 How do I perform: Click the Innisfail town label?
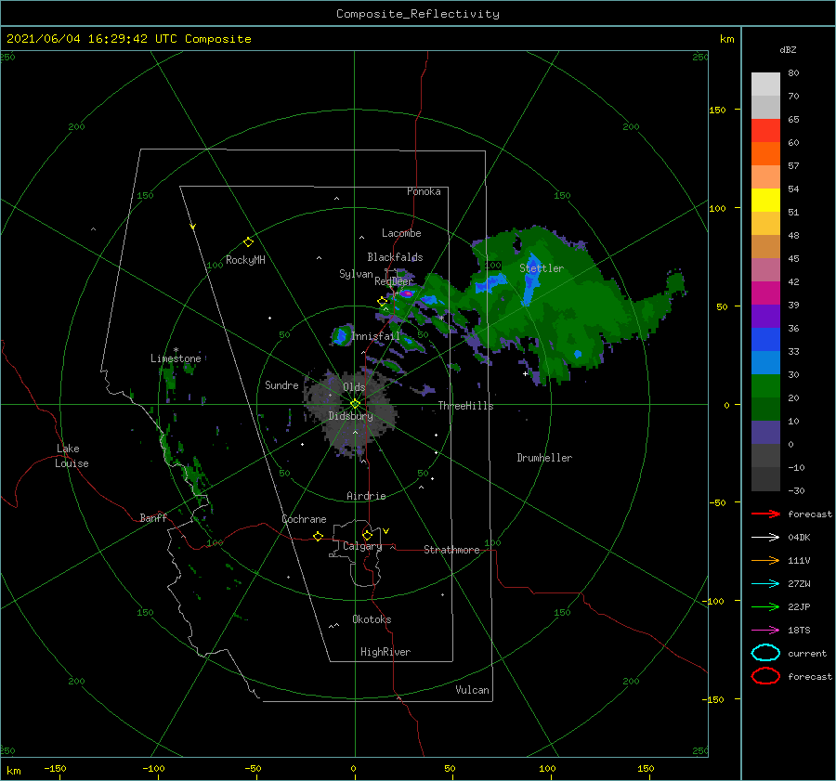[375, 336]
